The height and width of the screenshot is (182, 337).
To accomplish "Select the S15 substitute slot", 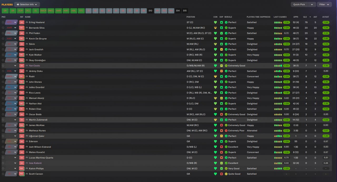I will pos(185,11).
